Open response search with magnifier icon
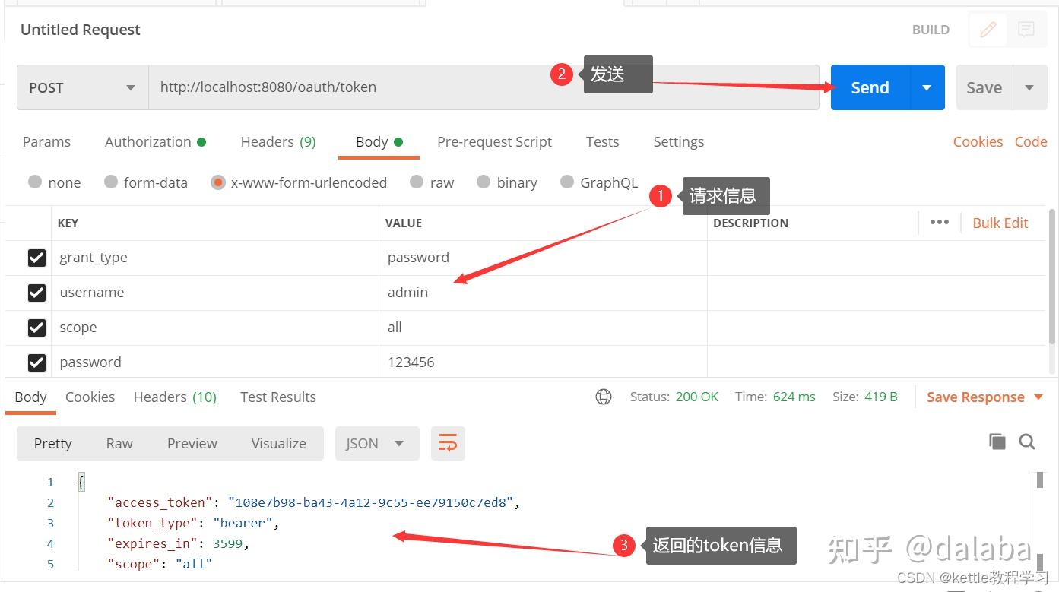This screenshot has width=1059, height=592. pos(1027,442)
